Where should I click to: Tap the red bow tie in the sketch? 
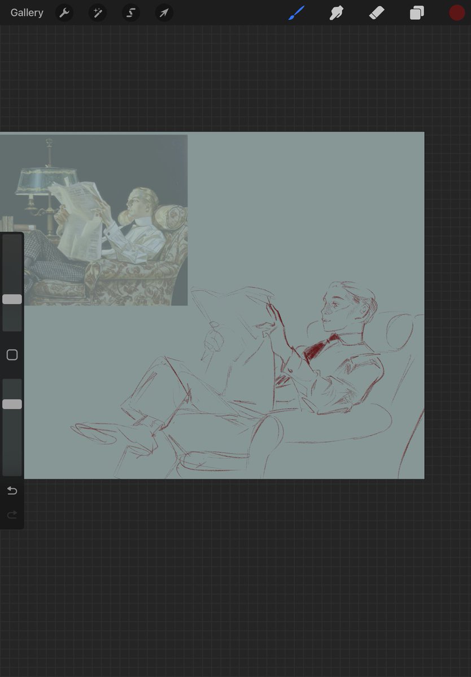[x=320, y=346]
